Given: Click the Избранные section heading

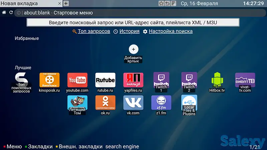Looking at the screenshot, I should point(27,38).
